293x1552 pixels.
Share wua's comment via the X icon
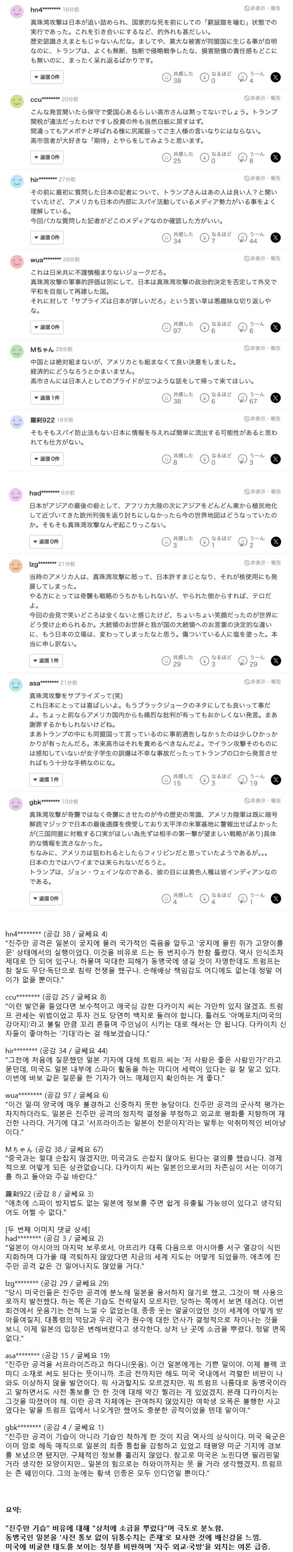pyautogui.click(x=275, y=328)
